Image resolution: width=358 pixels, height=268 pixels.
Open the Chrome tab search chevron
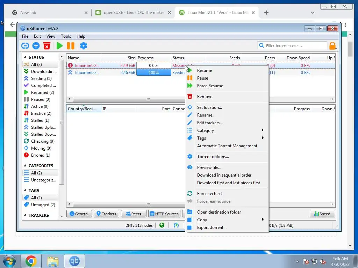pos(313,13)
